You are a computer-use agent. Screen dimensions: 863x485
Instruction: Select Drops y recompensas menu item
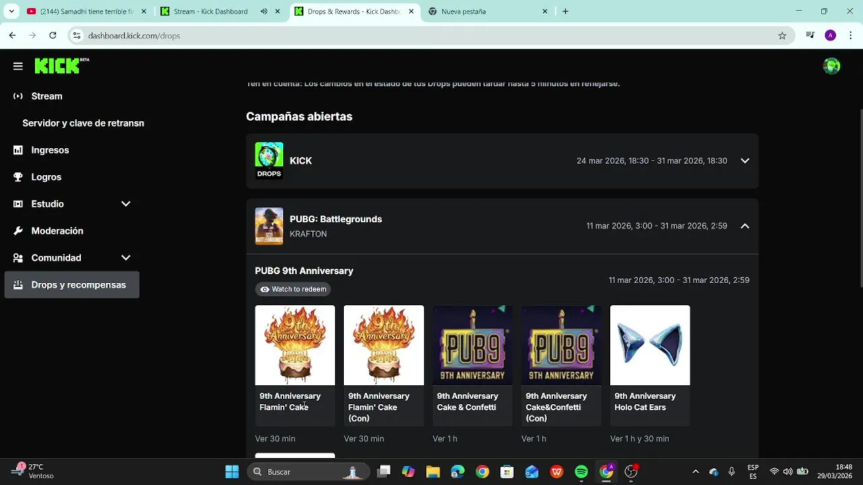coord(71,285)
